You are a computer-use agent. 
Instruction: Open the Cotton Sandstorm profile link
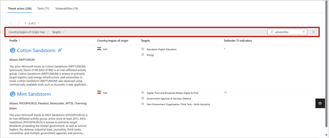pos(36,51)
